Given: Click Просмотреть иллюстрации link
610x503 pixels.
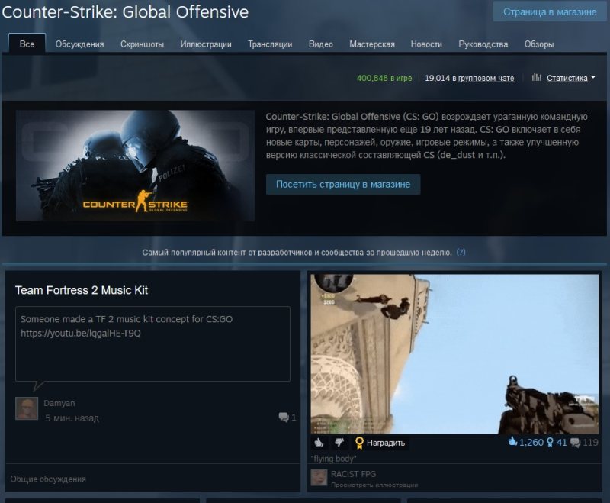Looking at the screenshot, I should pos(374,485).
